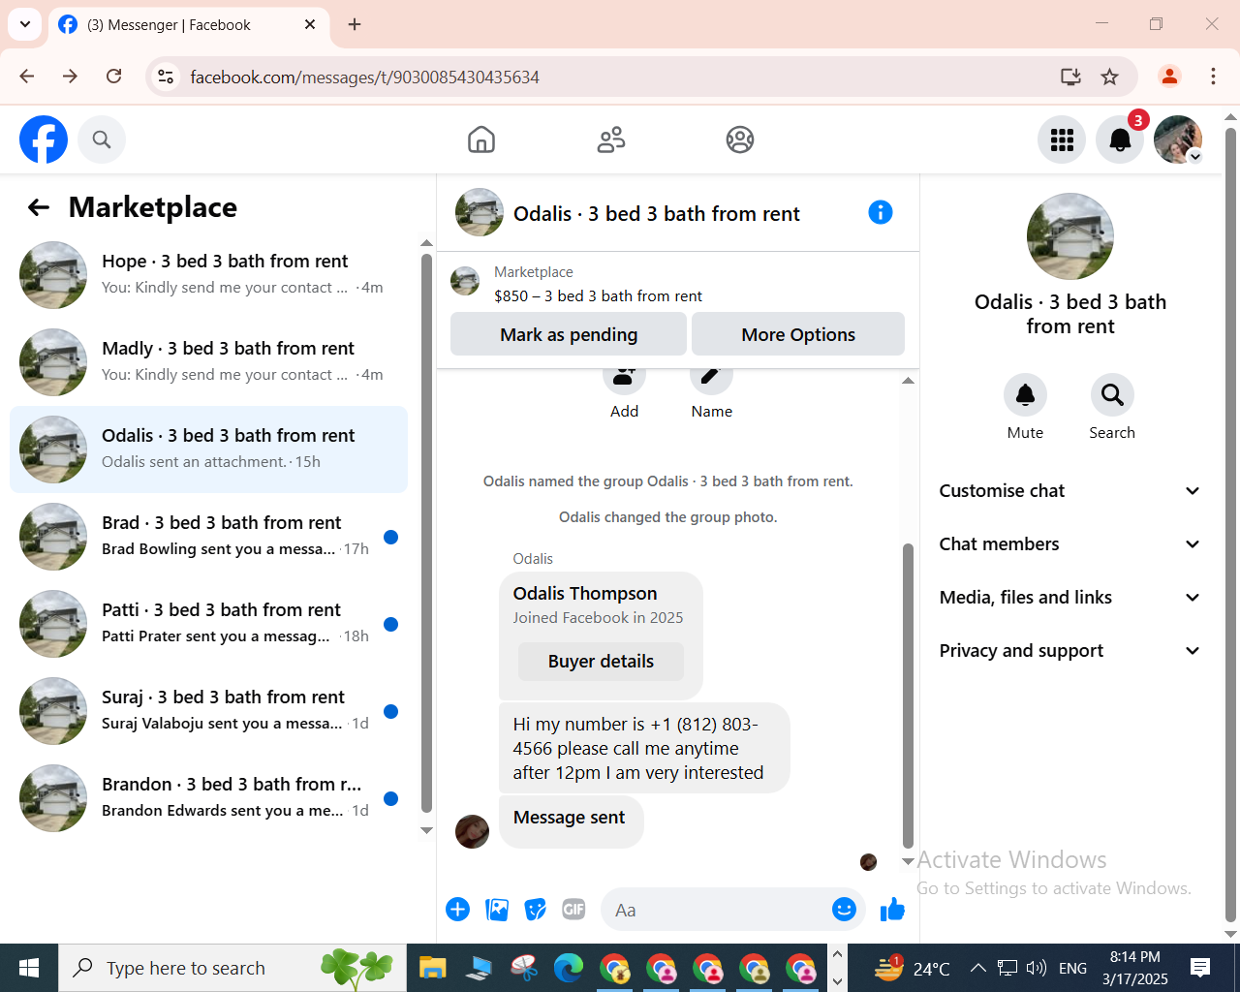
Task: Close the Messenger browser tab
Action: pyautogui.click(x=310, y=24)
